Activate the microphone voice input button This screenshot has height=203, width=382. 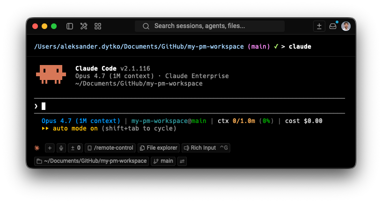61,148
